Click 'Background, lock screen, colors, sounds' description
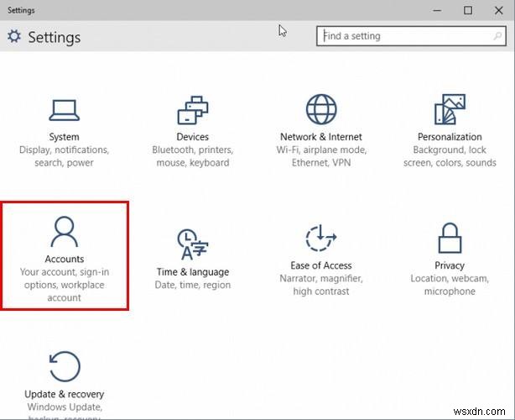515x420 pixels. point(450,156)
